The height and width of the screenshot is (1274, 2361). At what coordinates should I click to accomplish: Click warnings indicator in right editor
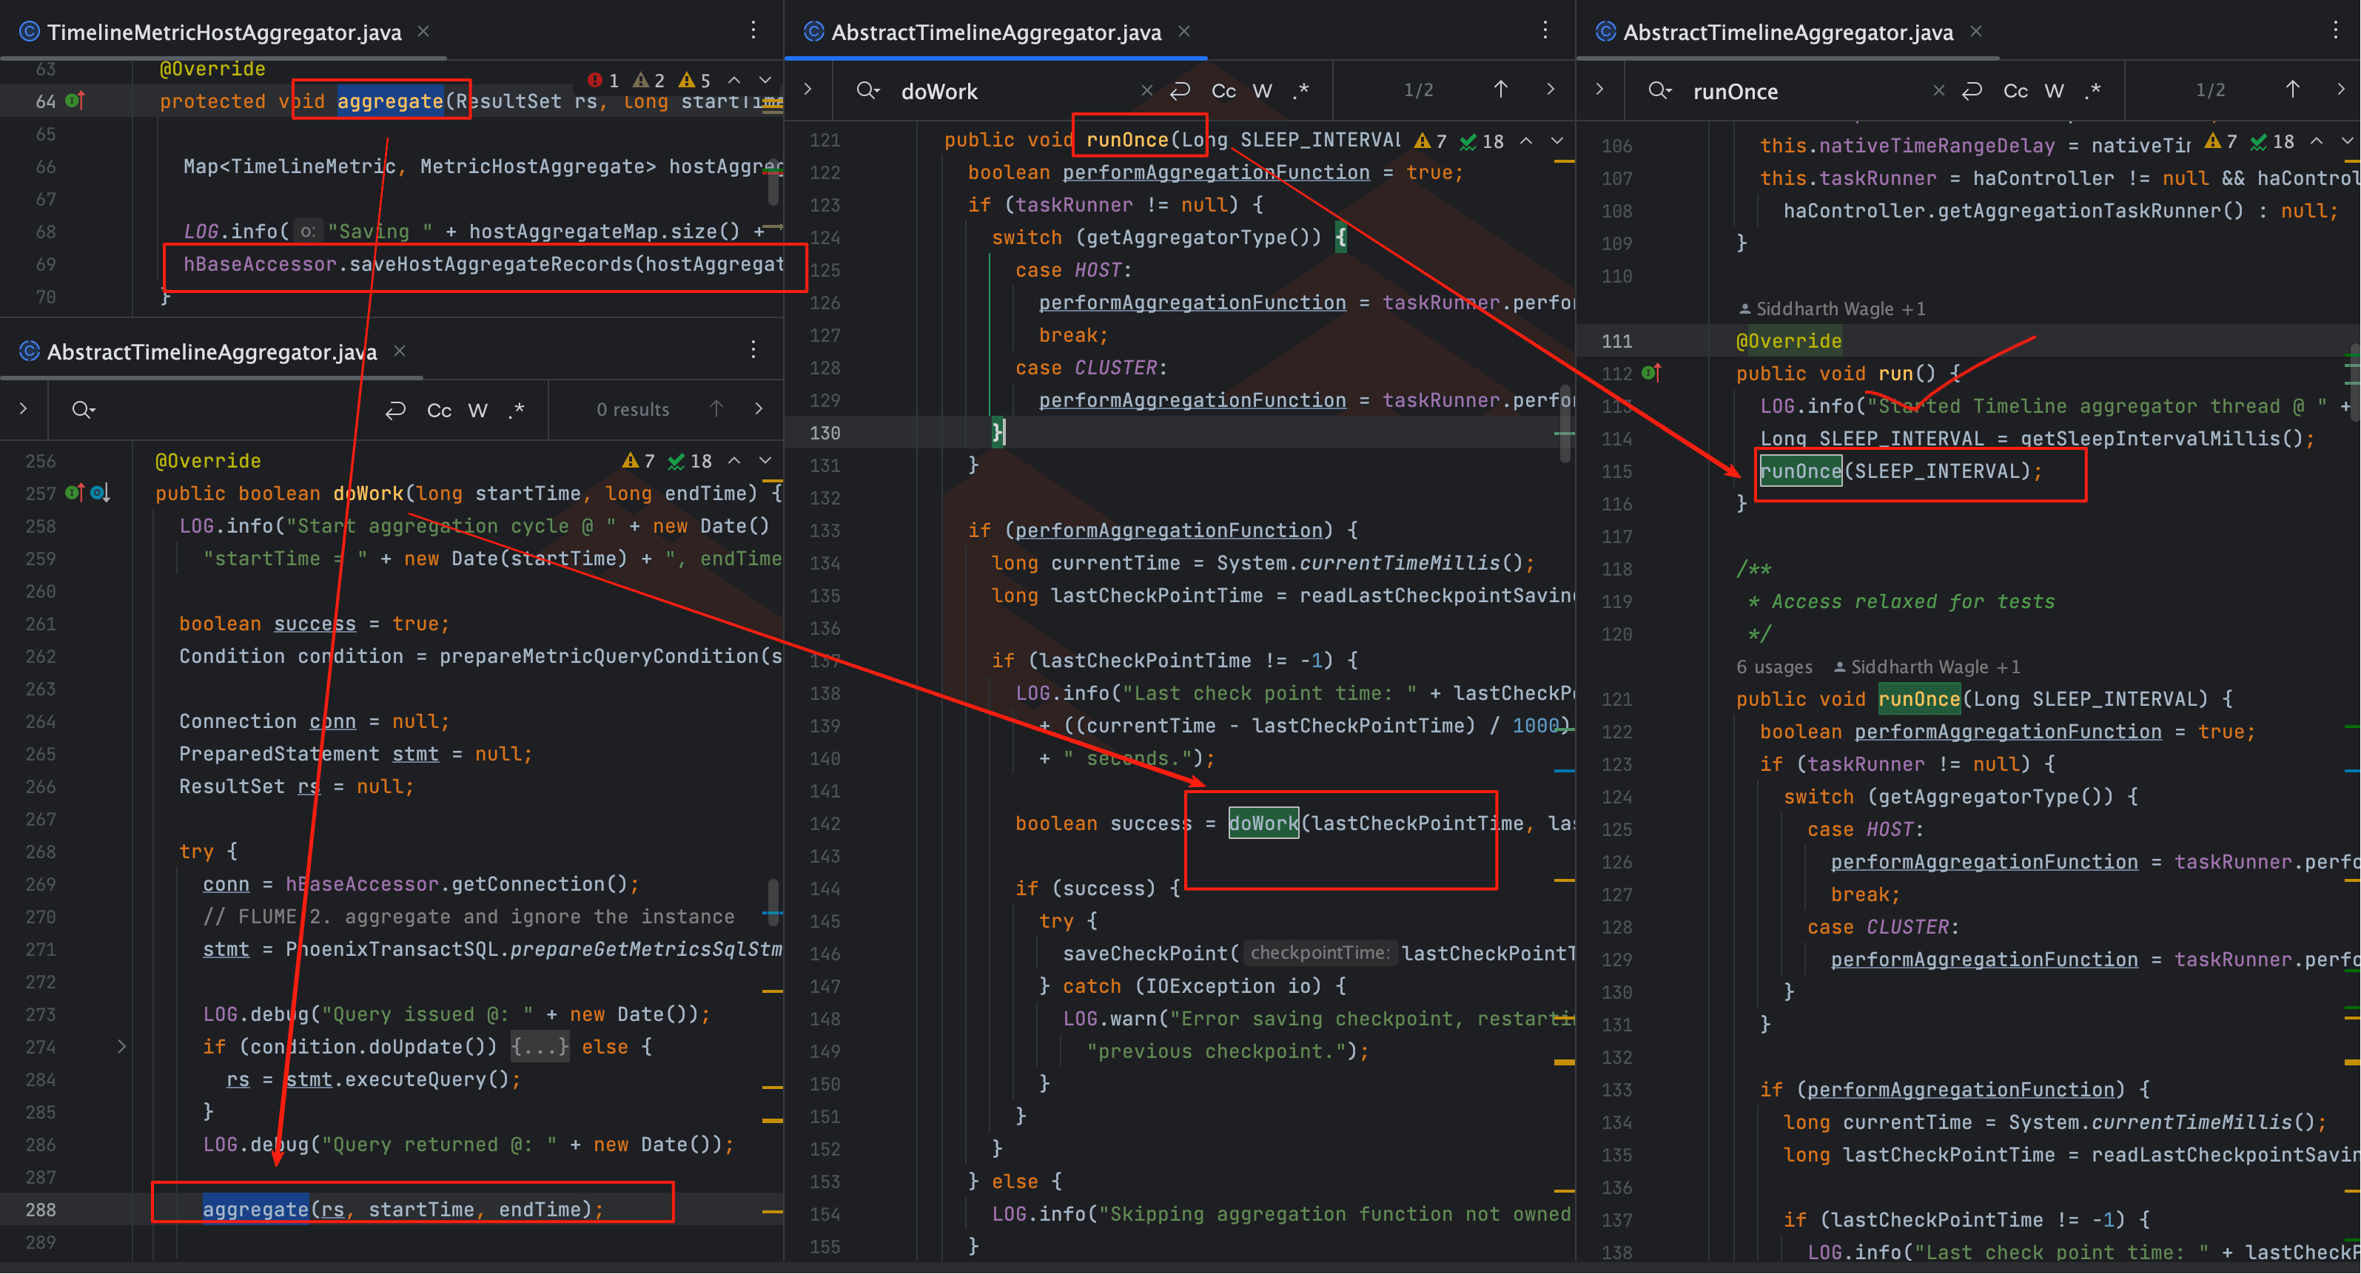coord(2221,141)
